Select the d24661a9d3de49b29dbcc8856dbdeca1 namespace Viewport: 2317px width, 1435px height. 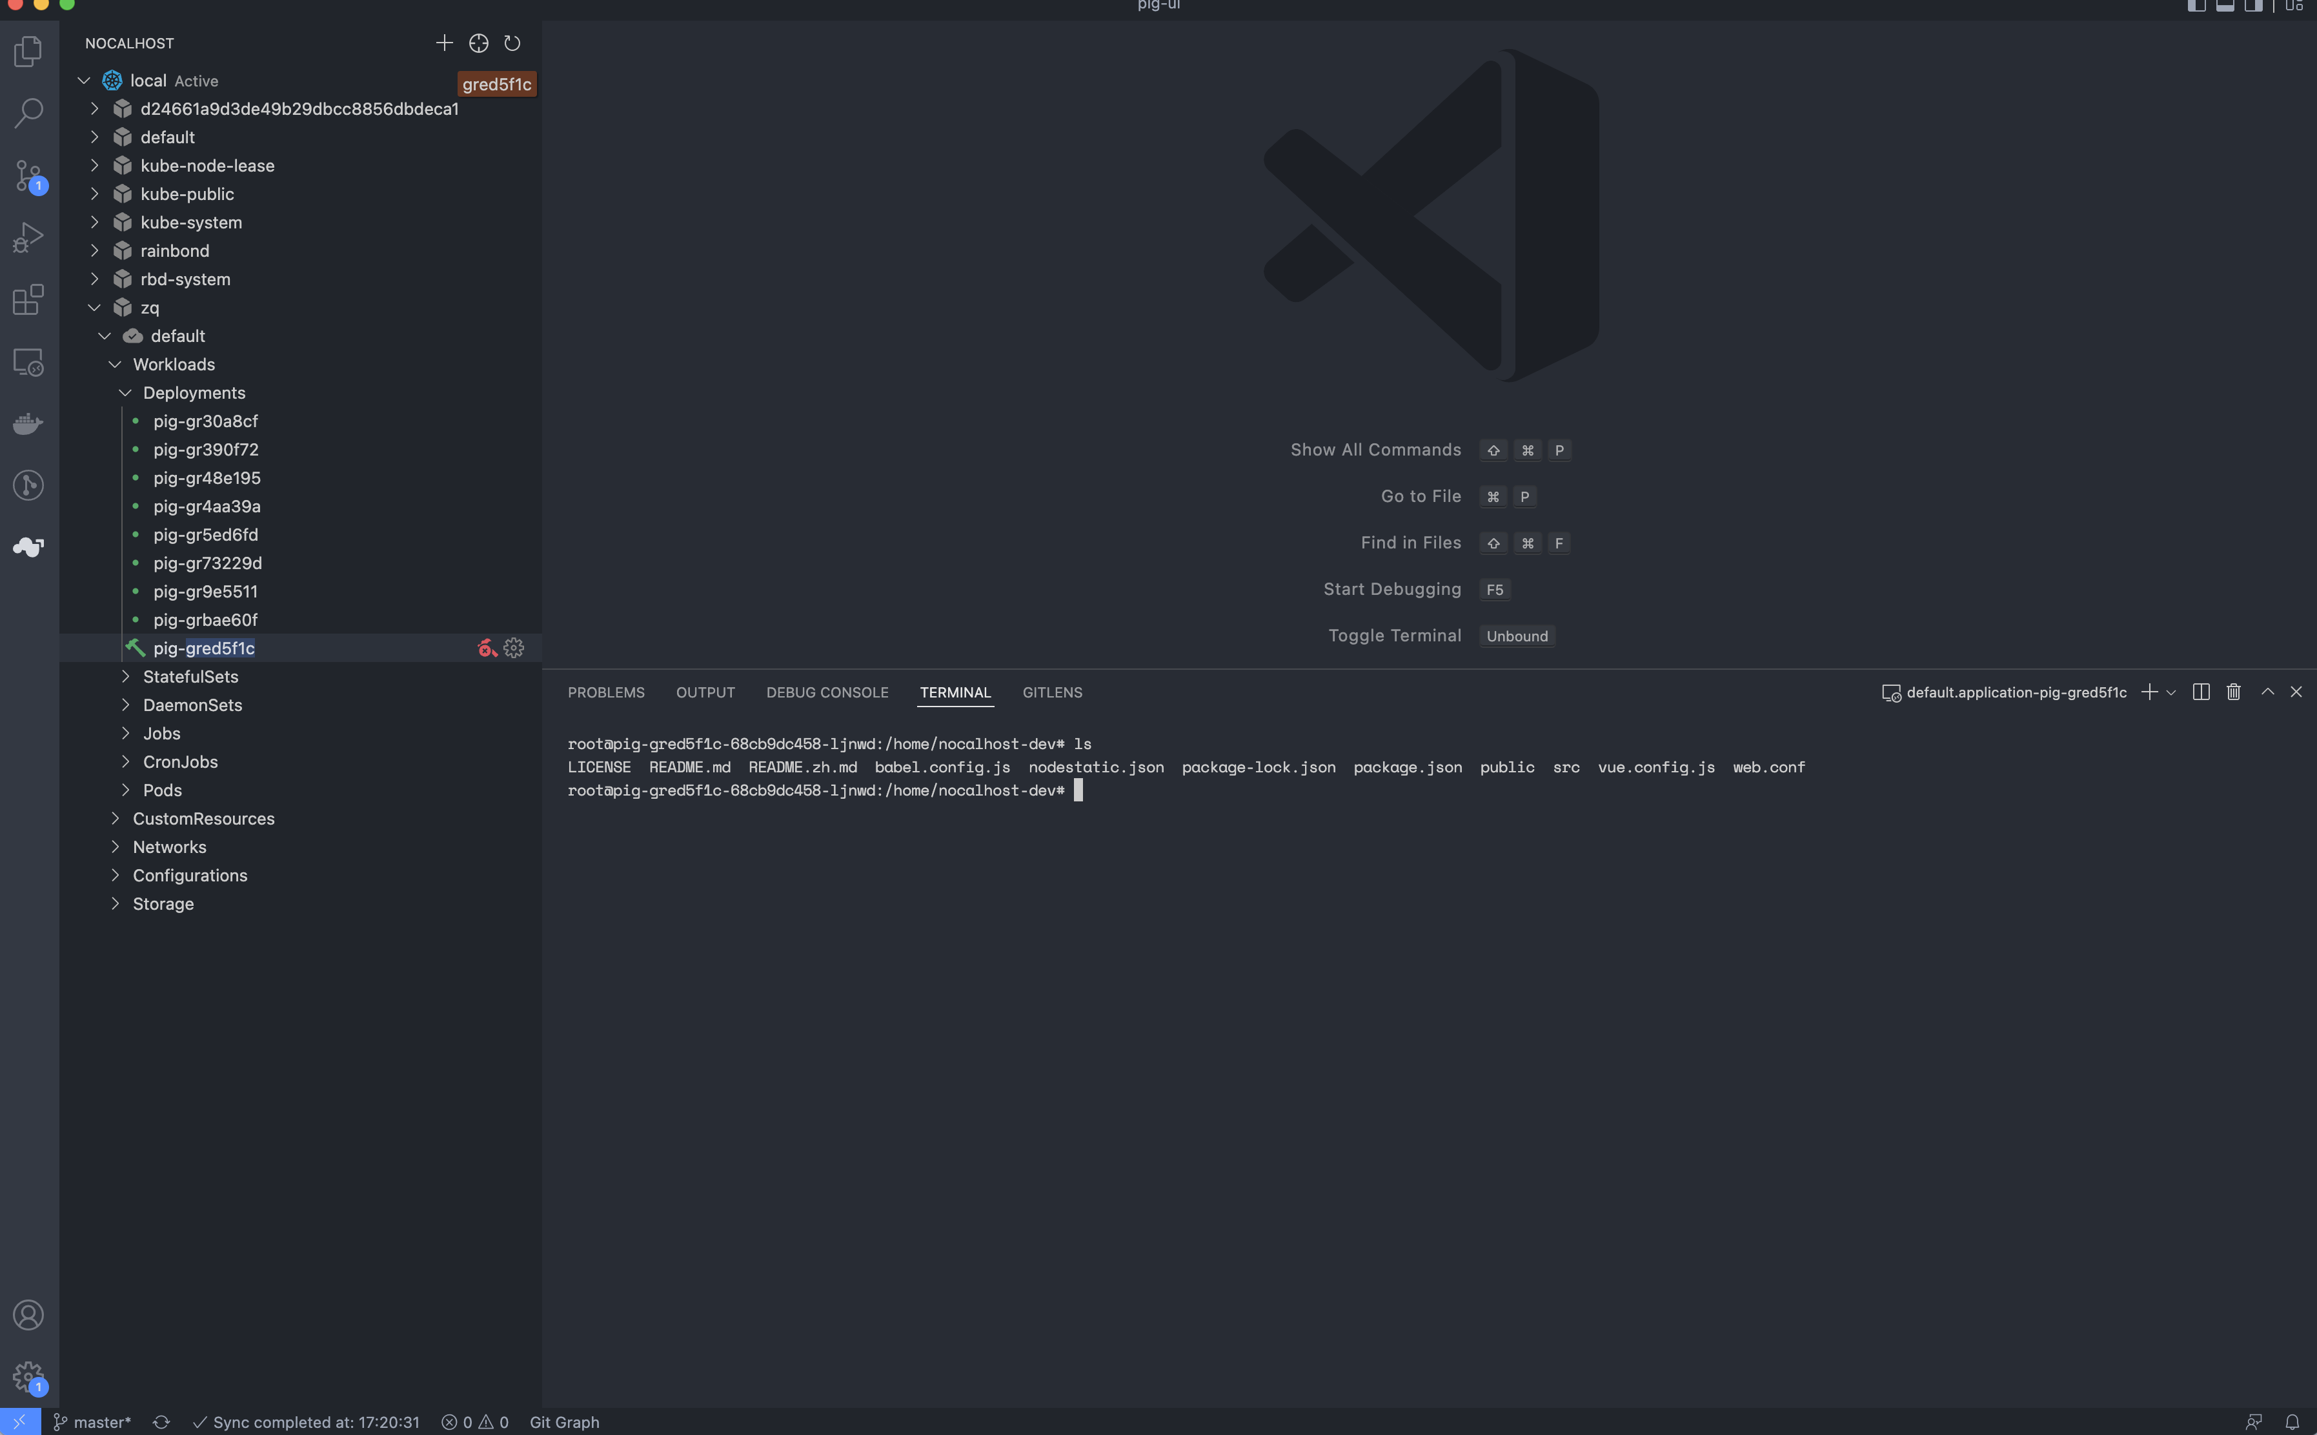tap(301, 109)
